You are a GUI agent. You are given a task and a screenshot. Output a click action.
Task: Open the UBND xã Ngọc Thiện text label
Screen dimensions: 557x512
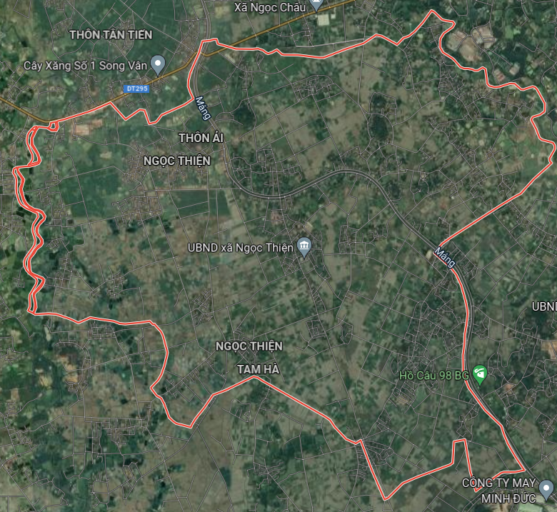(241, 248)
